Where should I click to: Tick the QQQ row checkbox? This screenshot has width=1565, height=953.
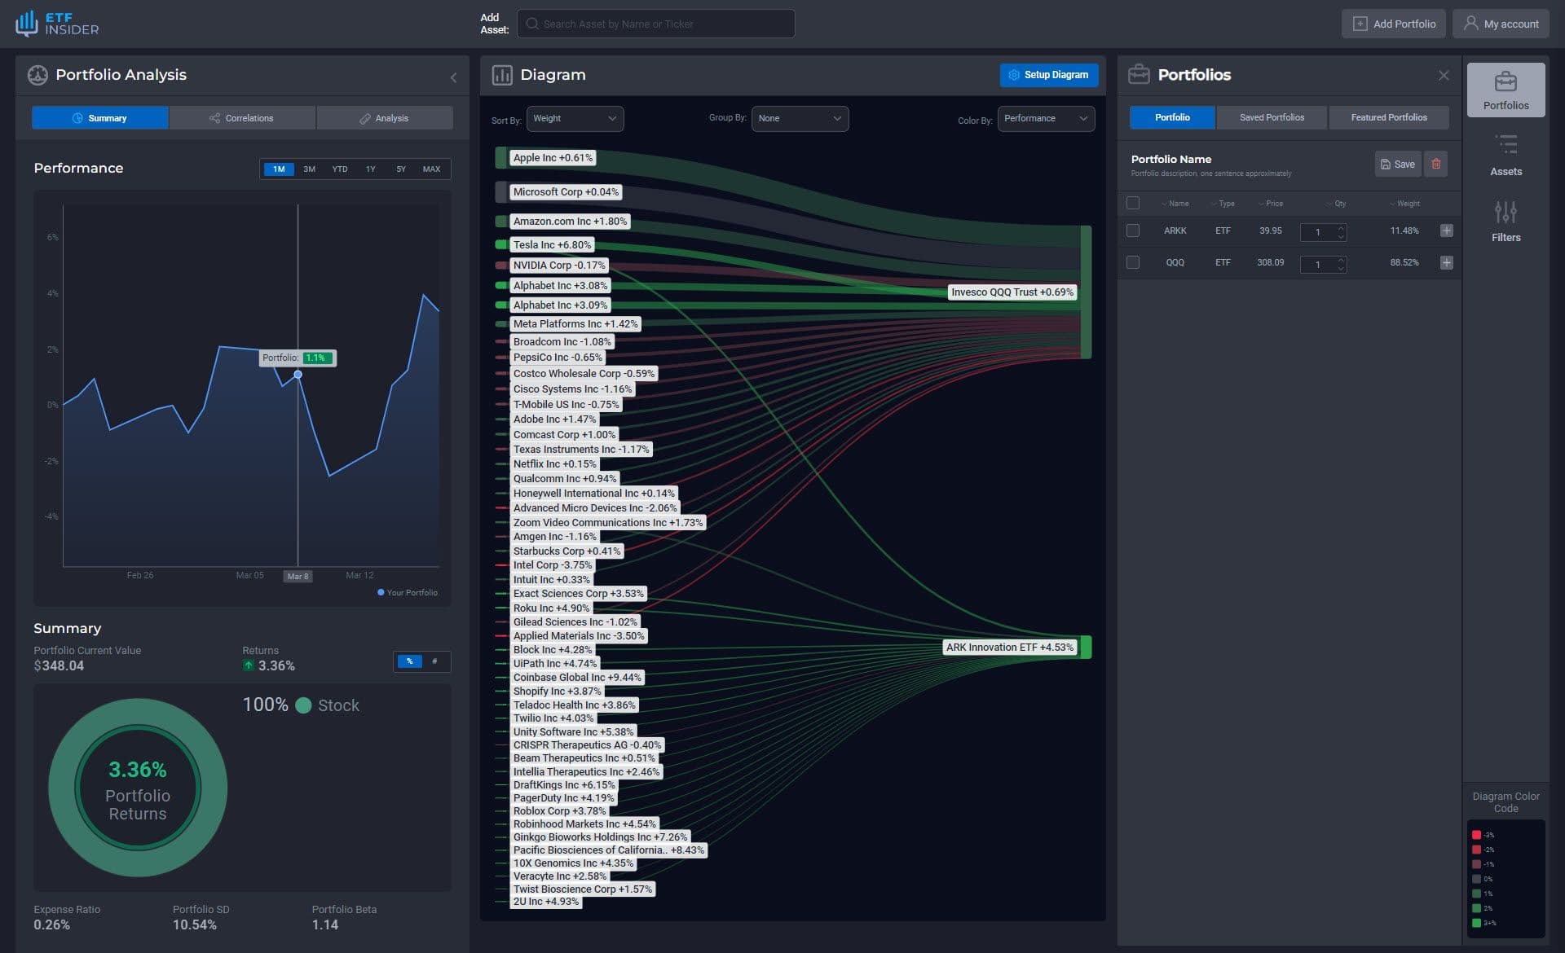(x=1132, y=262)
